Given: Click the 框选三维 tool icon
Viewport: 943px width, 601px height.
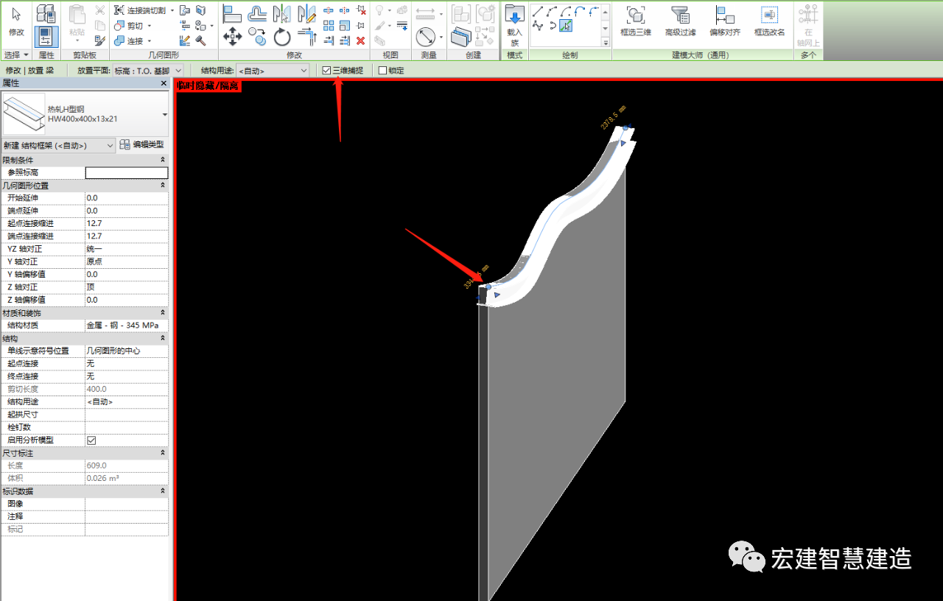Looking at the screenshot, I should click(635, 21).
